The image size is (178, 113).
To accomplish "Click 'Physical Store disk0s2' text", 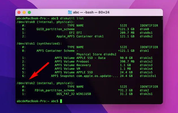I will coord(96,54).
